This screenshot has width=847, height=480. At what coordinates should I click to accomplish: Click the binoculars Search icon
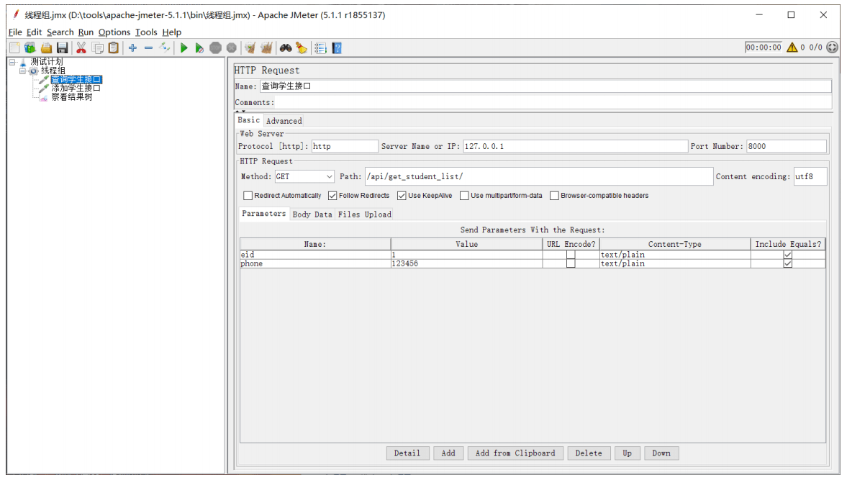[x=285, y=48]
